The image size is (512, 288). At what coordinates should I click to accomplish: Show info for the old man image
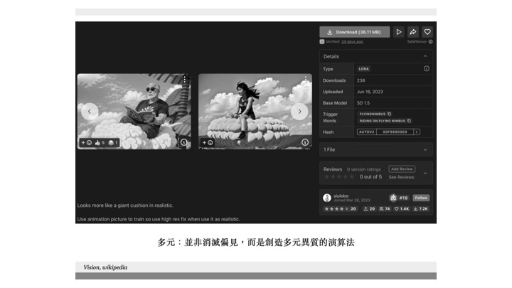coord(184,142)
